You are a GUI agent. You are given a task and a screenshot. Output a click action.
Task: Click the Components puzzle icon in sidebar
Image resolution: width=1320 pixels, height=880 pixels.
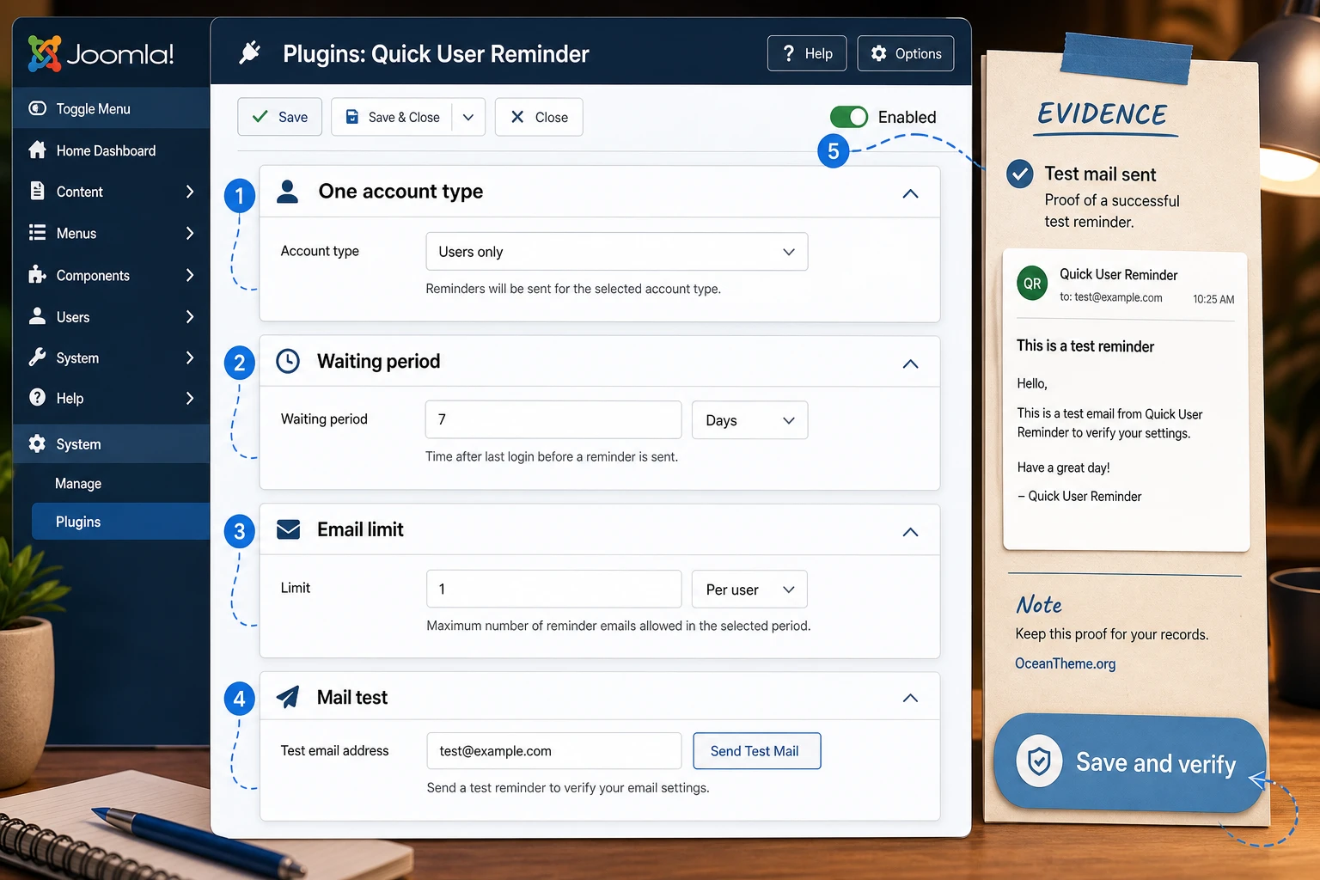point(37,274)
